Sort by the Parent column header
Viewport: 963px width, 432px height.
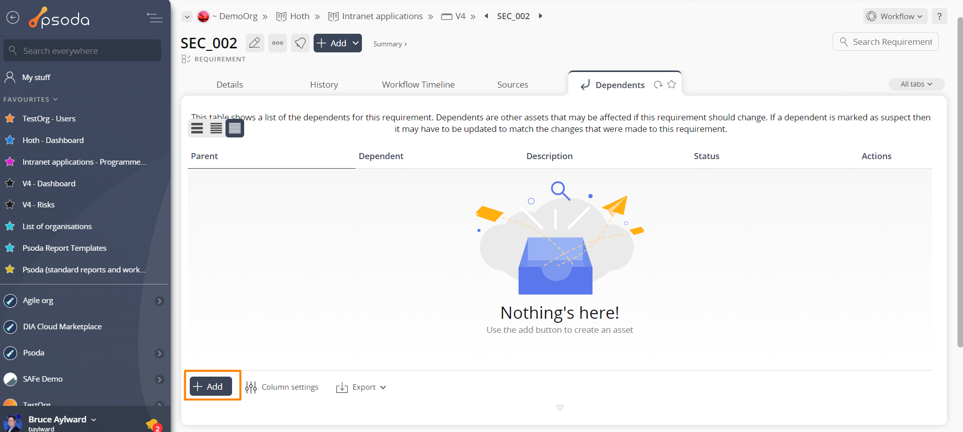pos(204,156)
